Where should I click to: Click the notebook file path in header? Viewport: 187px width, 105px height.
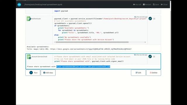pos(43,5)
